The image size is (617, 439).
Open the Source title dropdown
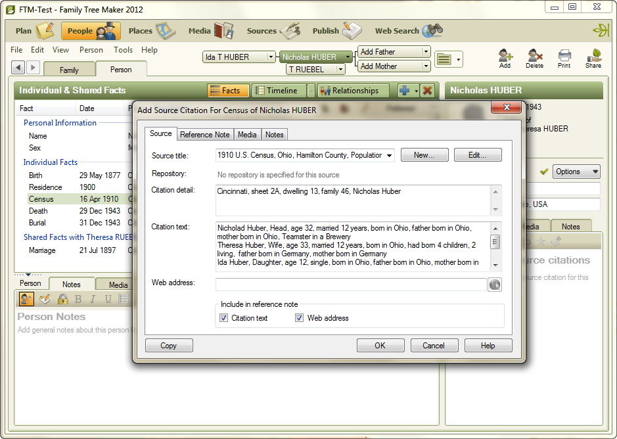click(x=389, y=156)
